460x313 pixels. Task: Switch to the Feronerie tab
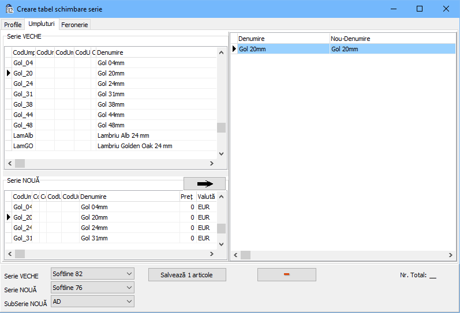coord(74,25)
